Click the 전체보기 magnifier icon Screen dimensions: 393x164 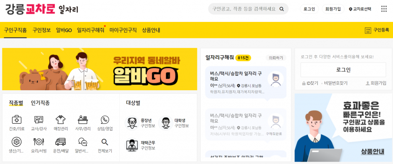pos(105,142)
